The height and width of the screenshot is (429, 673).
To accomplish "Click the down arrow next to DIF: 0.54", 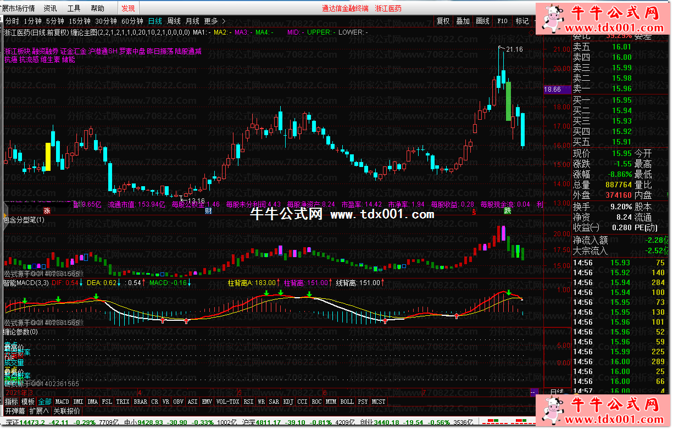I will point(81,283).
